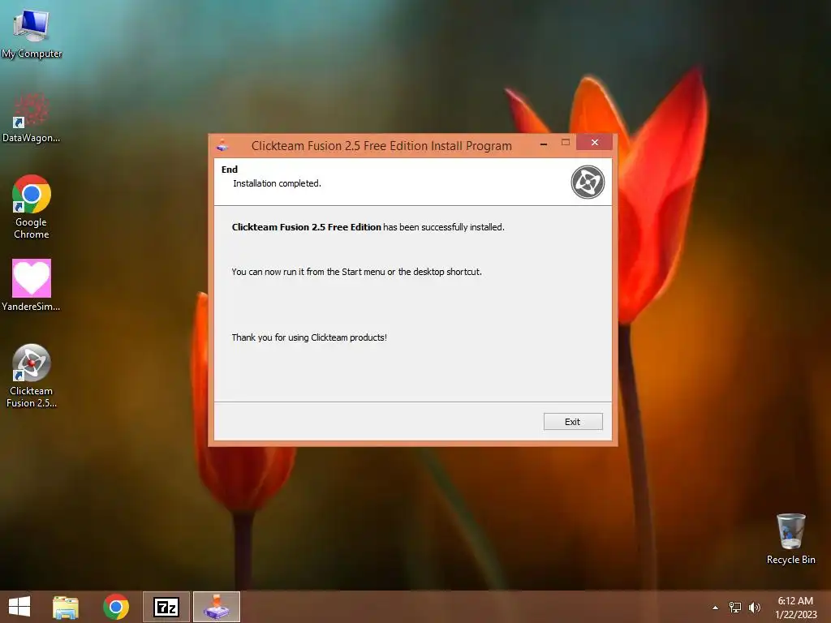Click 'has been successfully installed.' text
Viewport: 831px width, 623px height.
click(444, 227)
